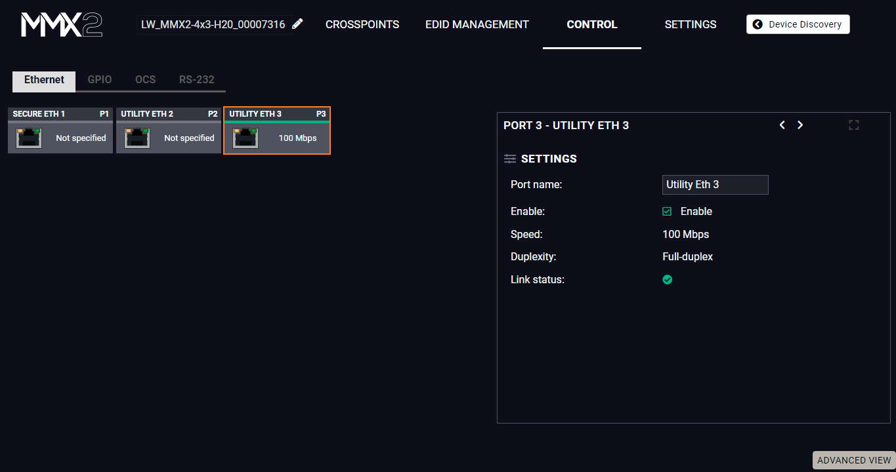Click P3 label on Utility Eth 3

tap(321, 114)
